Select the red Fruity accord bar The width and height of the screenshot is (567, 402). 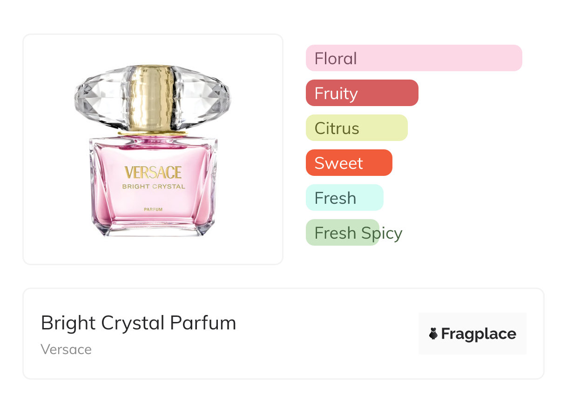click(x=362, y=93)
